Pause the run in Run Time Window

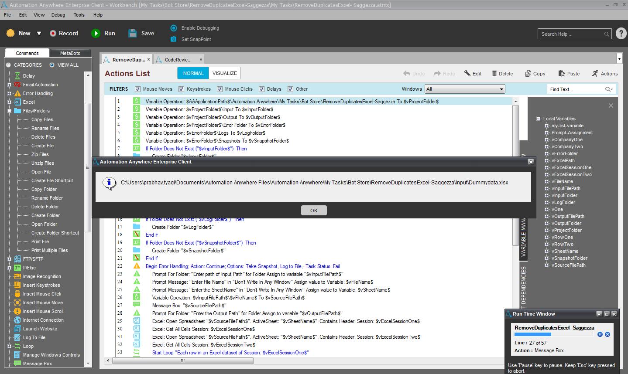coord(600,334)
